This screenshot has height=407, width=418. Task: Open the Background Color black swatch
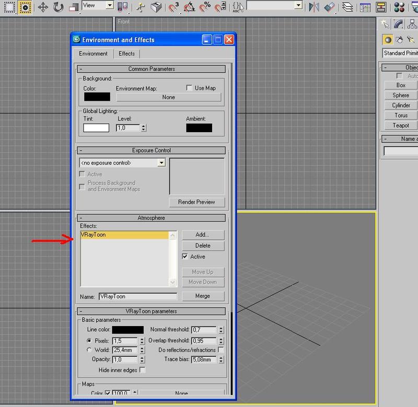[x=97, y=97]
